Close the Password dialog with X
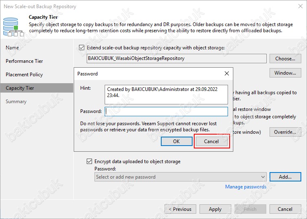The width and height of the screenshot is (307, 219). click(x=227, y=73)
